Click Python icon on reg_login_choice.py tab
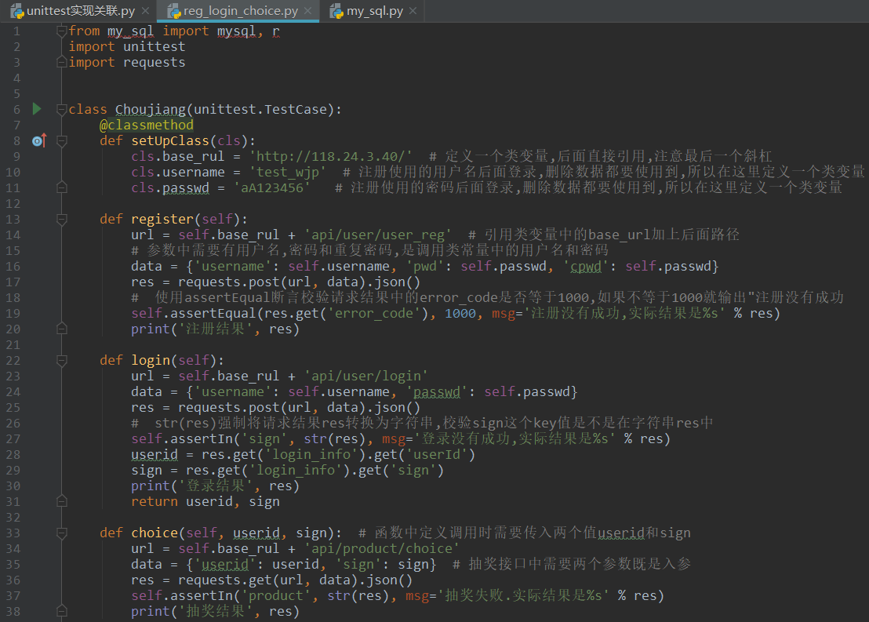869x622 pixels. (x=173, y=11)
